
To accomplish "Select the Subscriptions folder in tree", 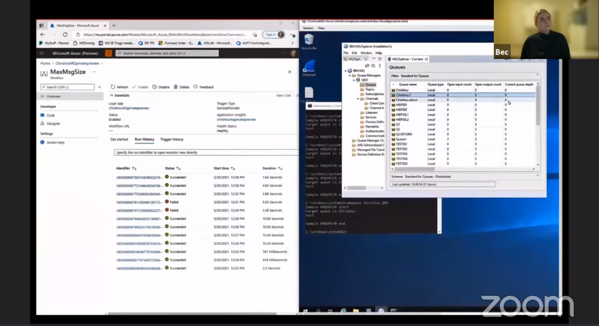I will pos(374,94).
